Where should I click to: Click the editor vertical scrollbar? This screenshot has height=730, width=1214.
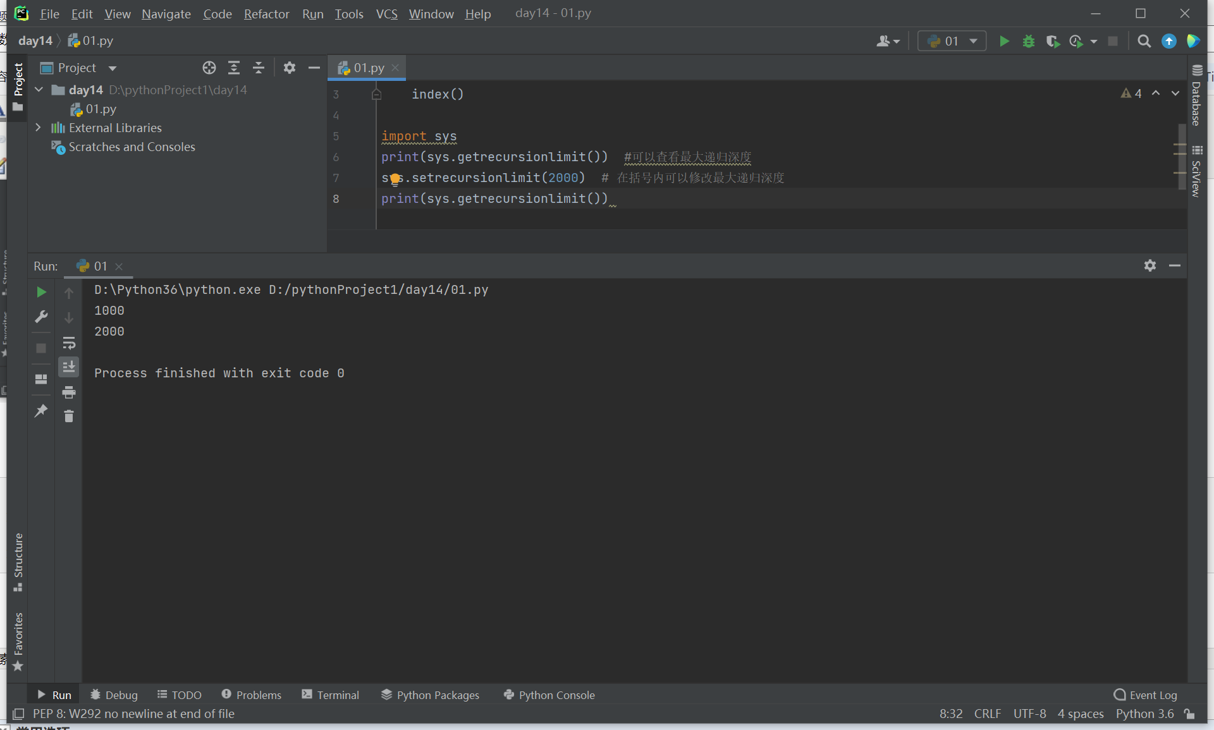click(1182, 156)
